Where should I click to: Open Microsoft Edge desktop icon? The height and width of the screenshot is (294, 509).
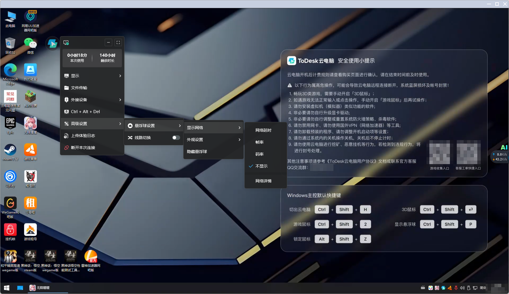(10, 74)
